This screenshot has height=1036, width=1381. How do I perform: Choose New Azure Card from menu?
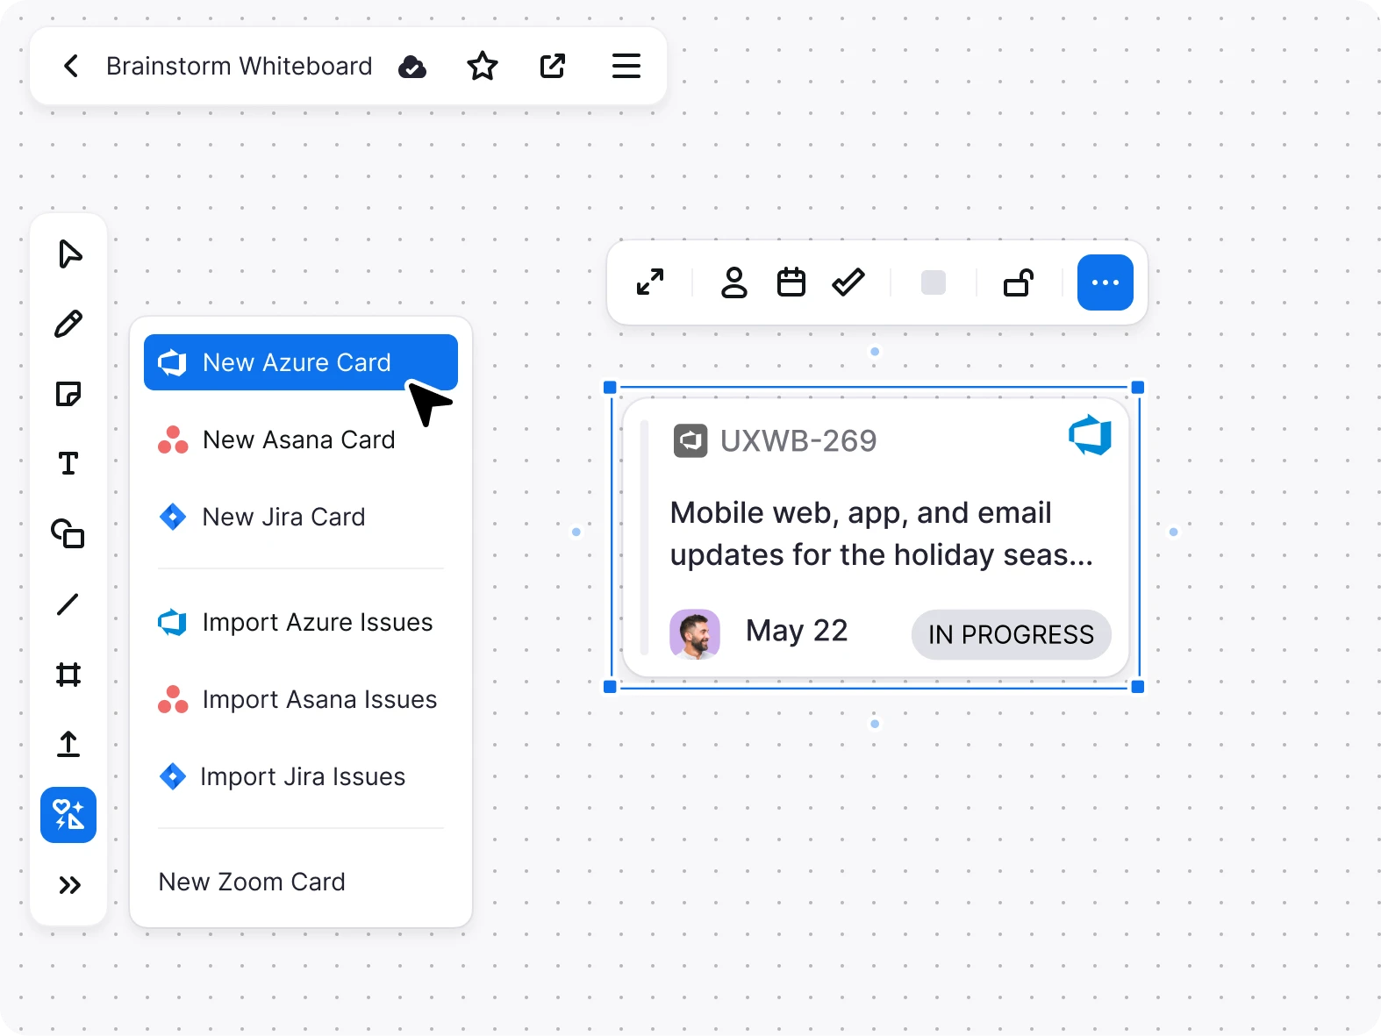(x=301, y=362)
